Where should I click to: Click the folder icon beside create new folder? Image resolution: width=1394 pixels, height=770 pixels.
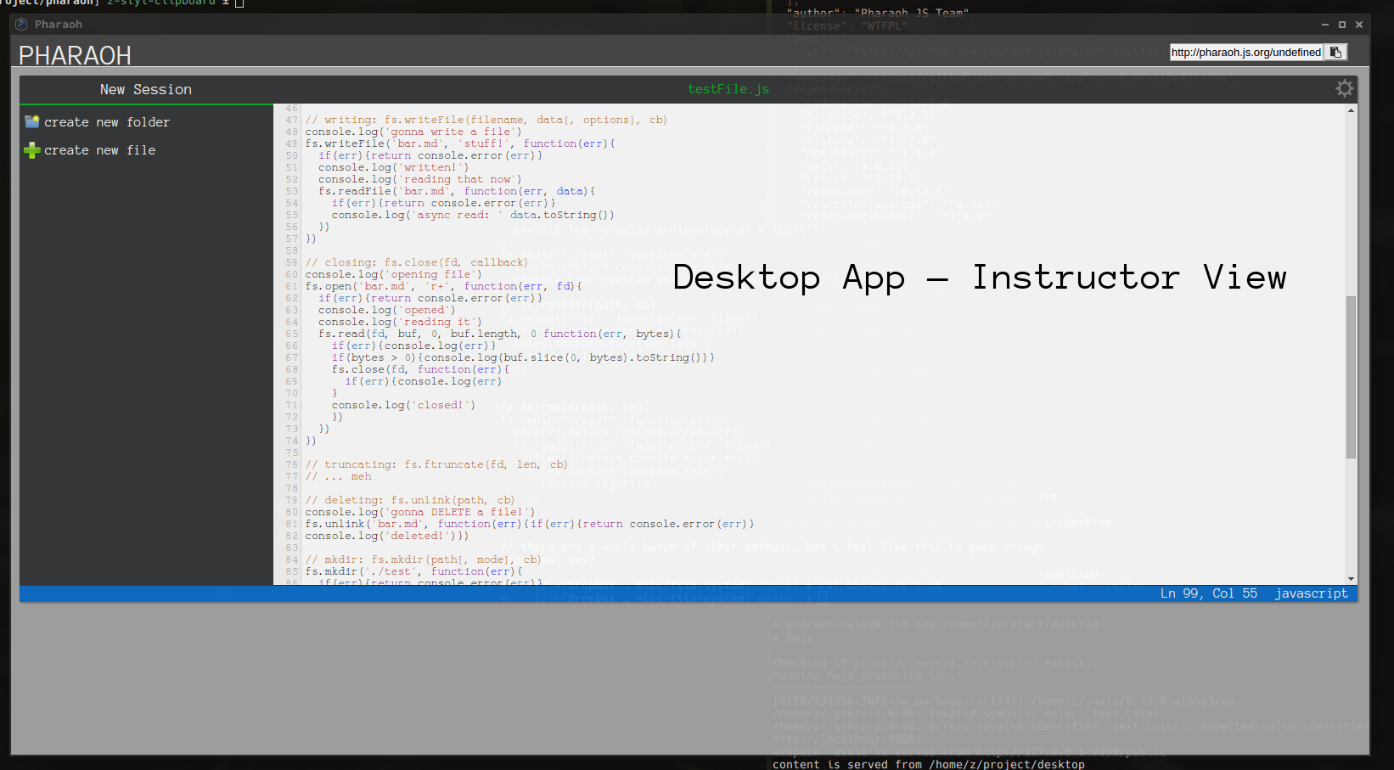pyautogui.click(x=32, y=121)
